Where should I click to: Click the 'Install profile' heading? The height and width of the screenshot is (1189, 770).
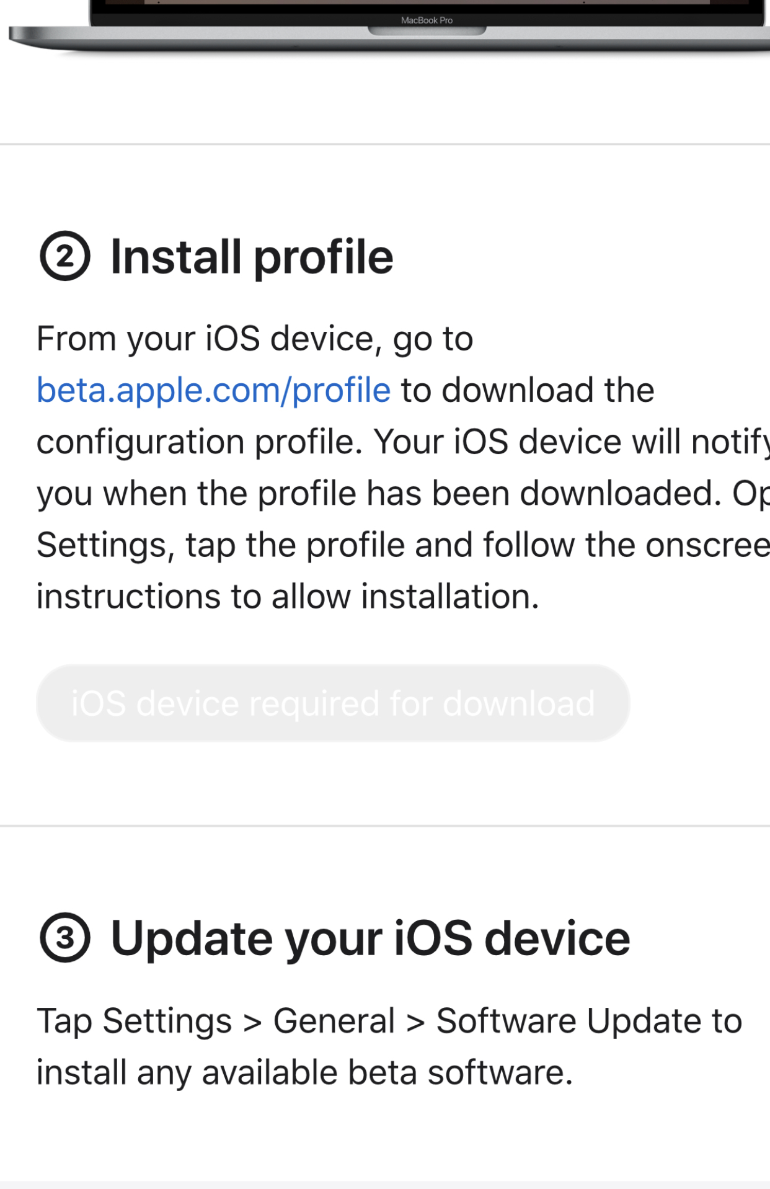(251, 257)
